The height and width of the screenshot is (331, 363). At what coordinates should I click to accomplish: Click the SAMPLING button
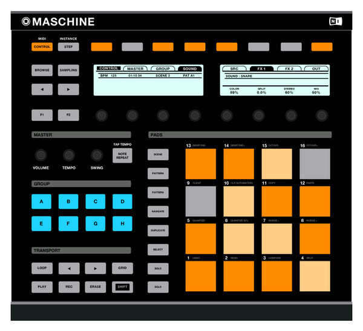[68, 70]
